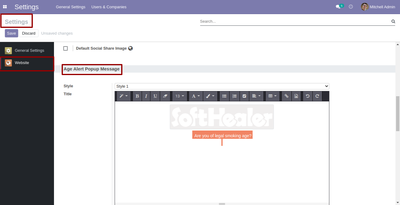
Task: Click the vertical page scrollbar thumb
Action: [398, 114]
